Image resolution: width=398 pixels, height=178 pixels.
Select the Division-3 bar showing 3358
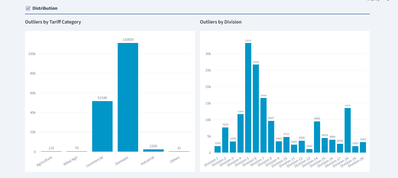(x=233, y=147)
